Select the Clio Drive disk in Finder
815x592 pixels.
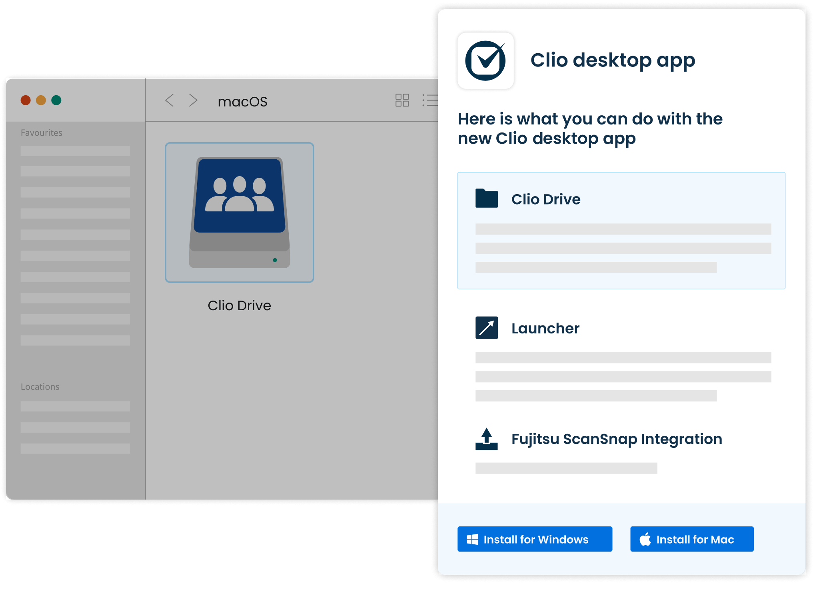240,213
